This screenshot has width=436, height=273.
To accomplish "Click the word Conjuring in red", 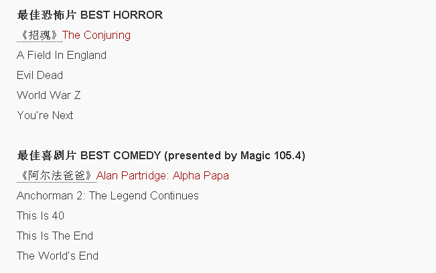I will coord(107,35).
